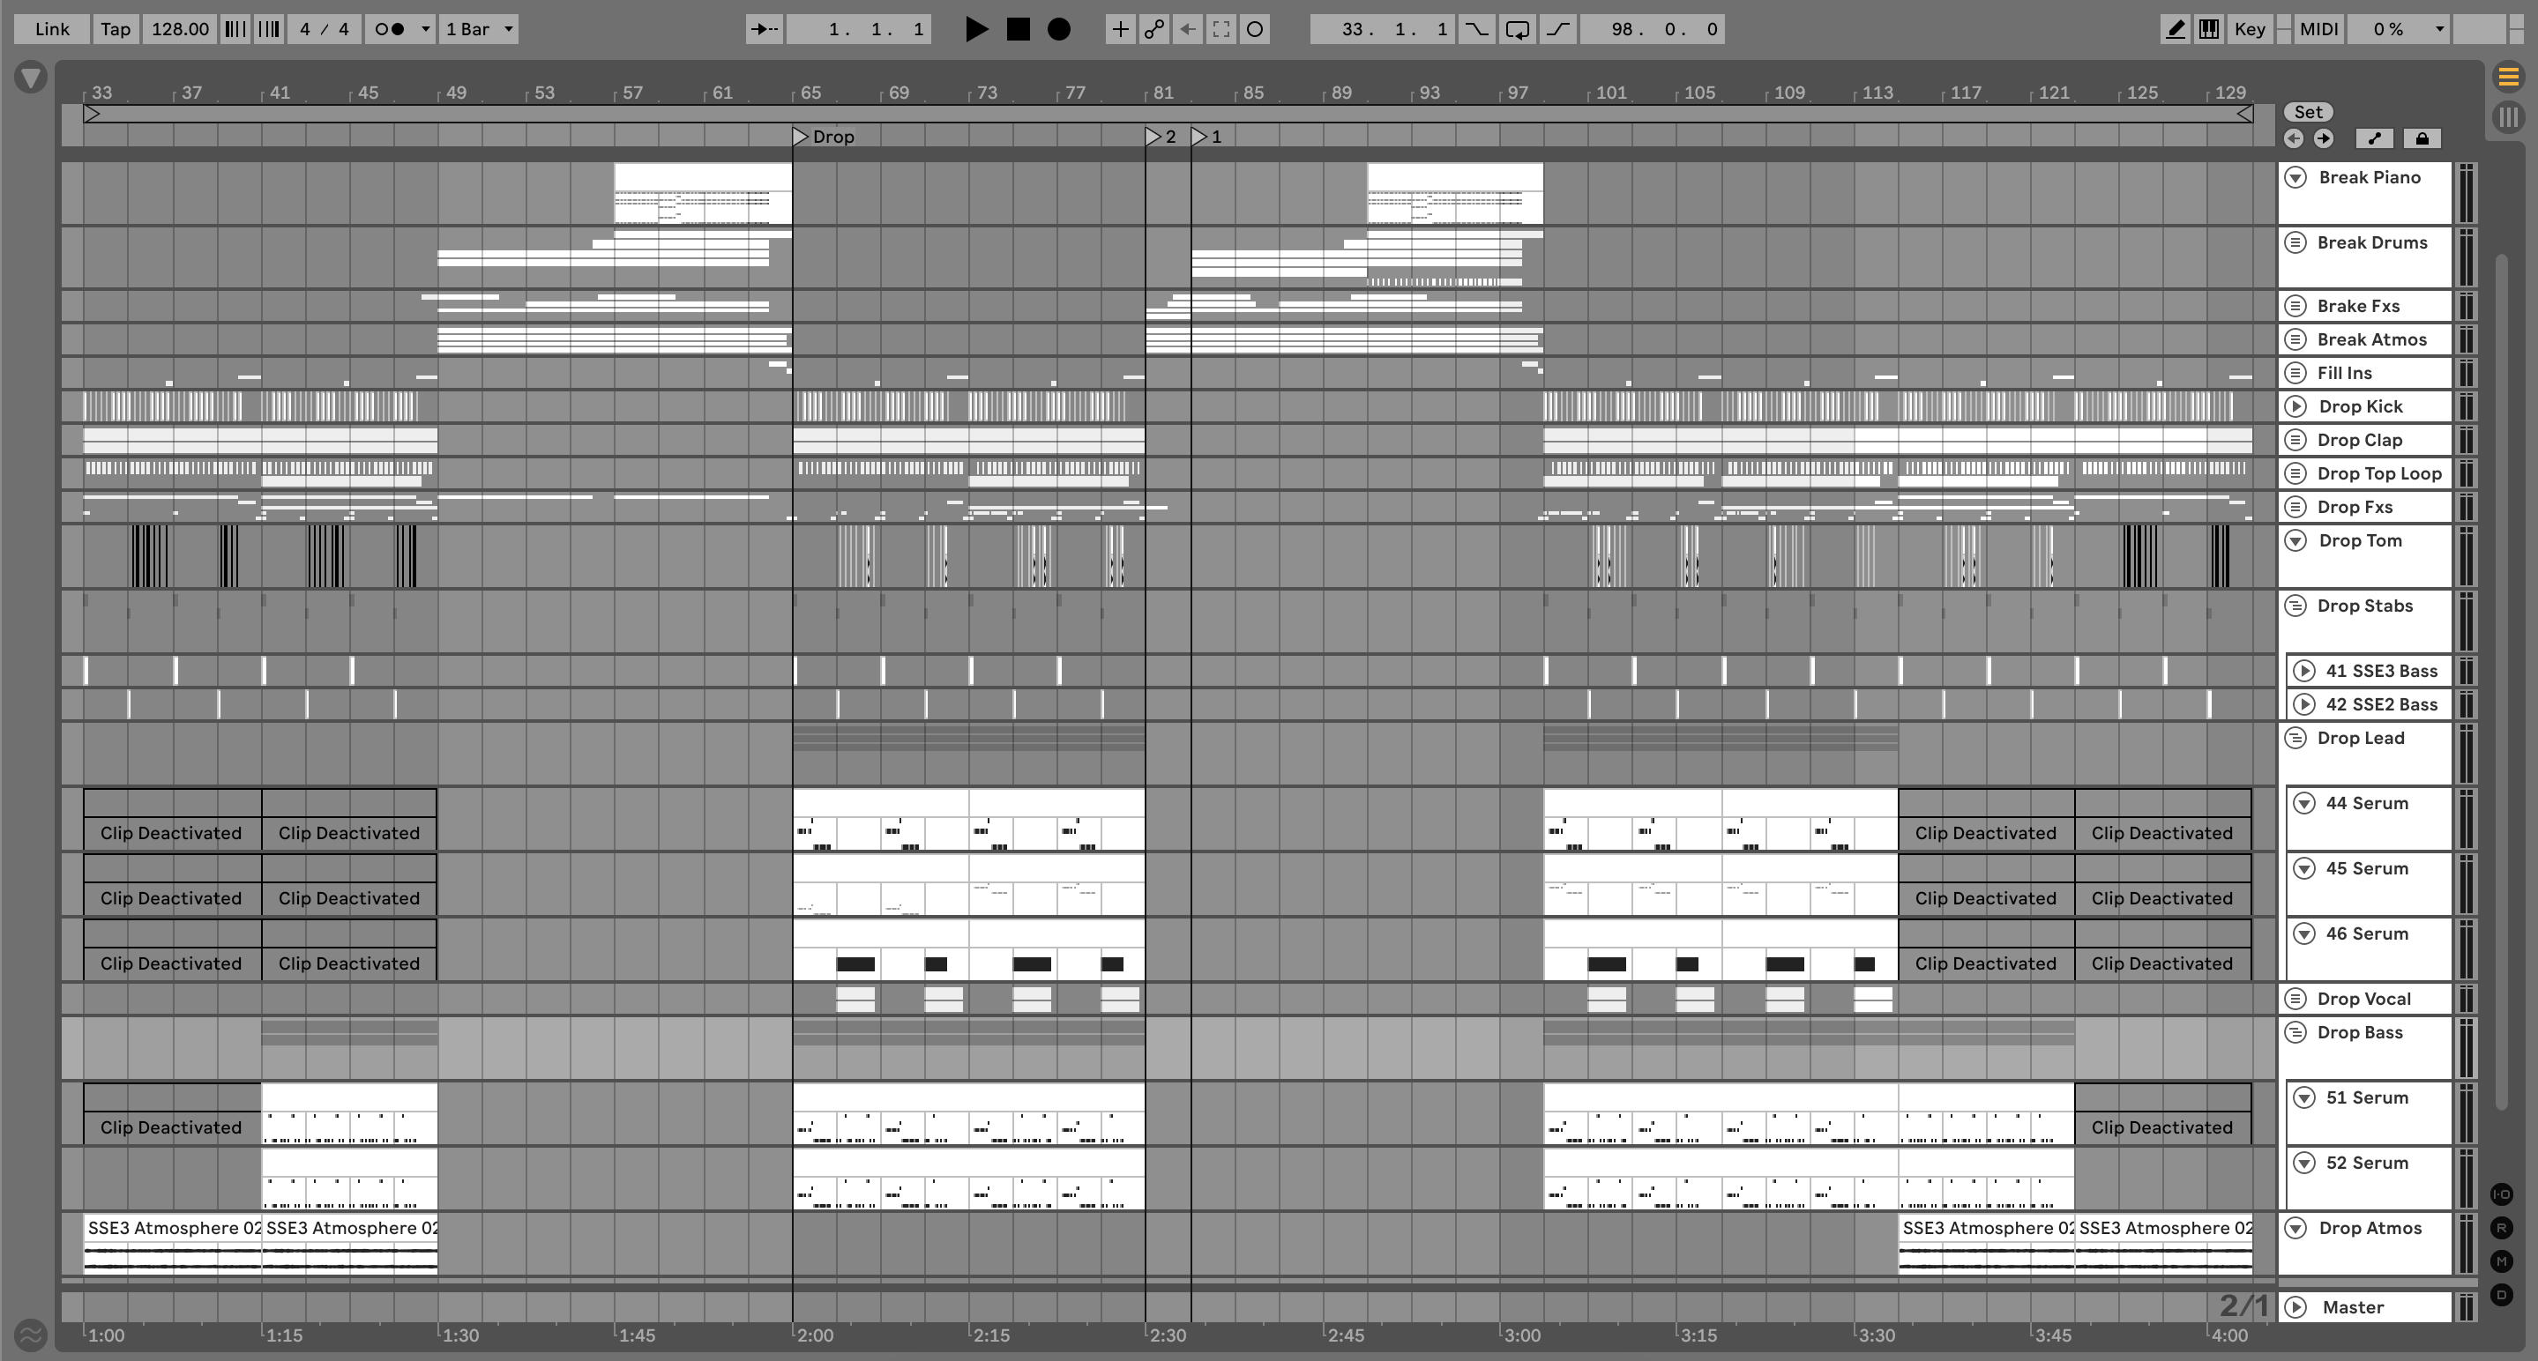Start playback with the Play button
This screenshot has height=1361, width=2538.
coord(975,28)
